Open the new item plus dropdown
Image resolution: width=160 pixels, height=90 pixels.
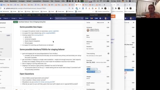[x=51, y=18]
